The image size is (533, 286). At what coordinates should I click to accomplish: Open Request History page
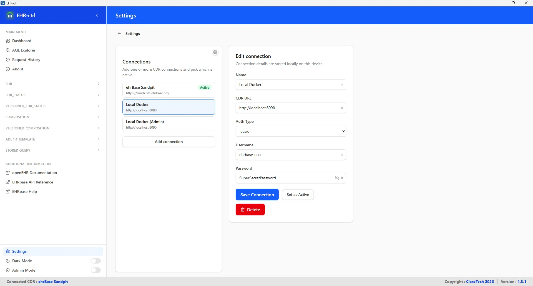(53, 60)
